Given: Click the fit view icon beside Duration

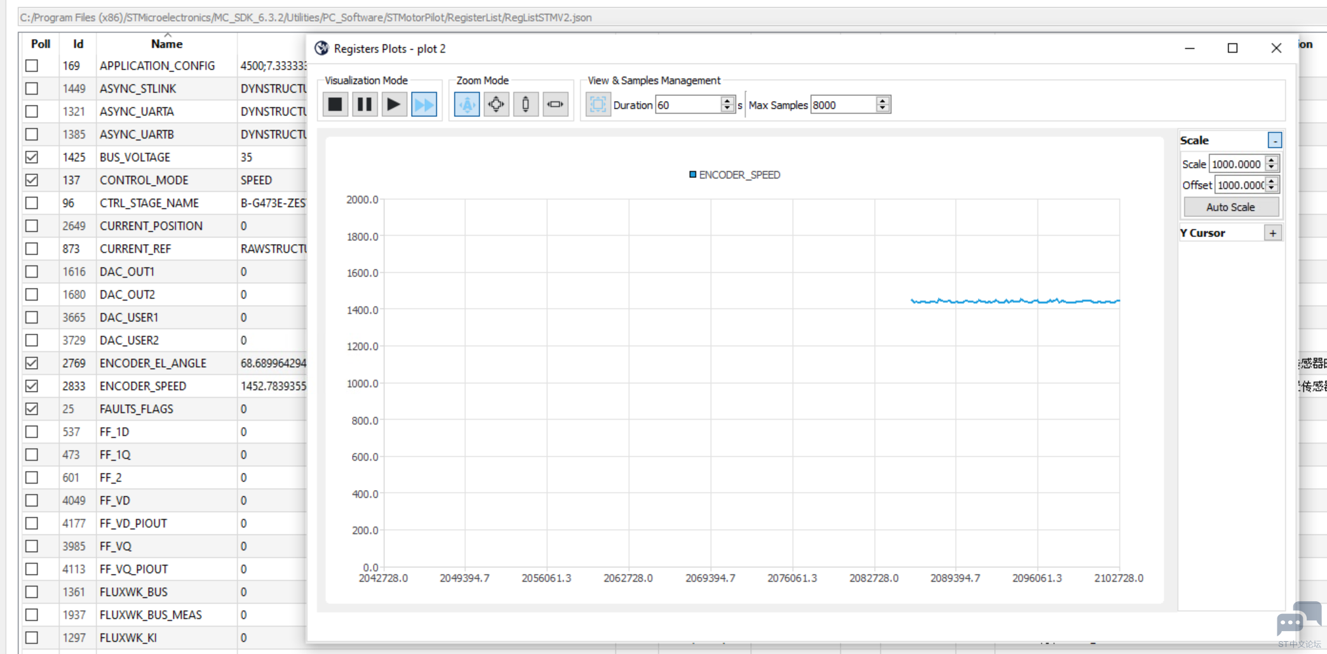Looking at the screenshot, I should pyautogui.click(x=597, y=104).
